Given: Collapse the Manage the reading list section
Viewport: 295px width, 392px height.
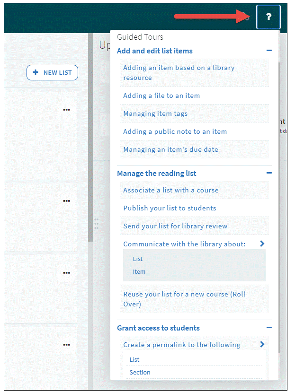Looking at the screenshot, I should [269, 174].
